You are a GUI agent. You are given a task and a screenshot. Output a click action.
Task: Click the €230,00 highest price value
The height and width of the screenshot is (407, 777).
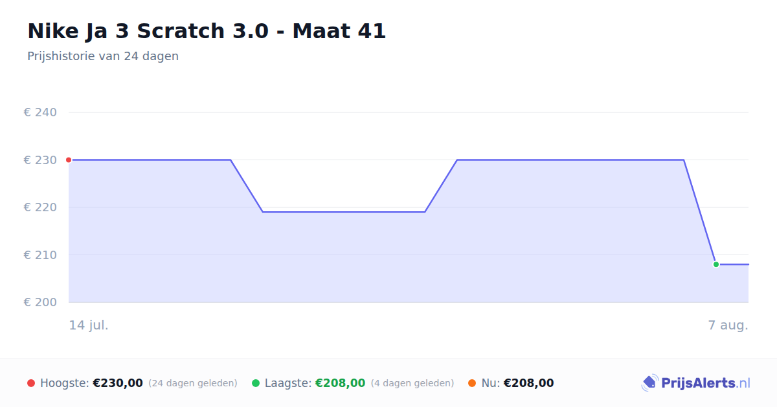tap(118, 383)
